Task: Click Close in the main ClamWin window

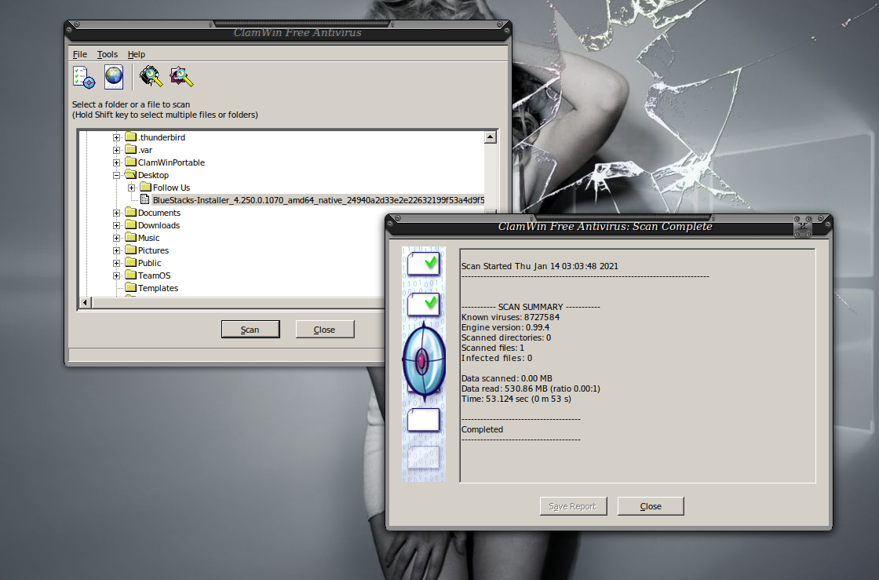Action: (325, 330)
